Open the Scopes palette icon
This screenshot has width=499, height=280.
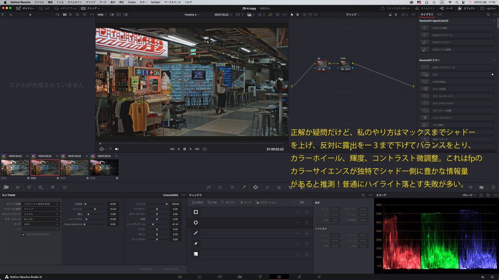[482, 187]
